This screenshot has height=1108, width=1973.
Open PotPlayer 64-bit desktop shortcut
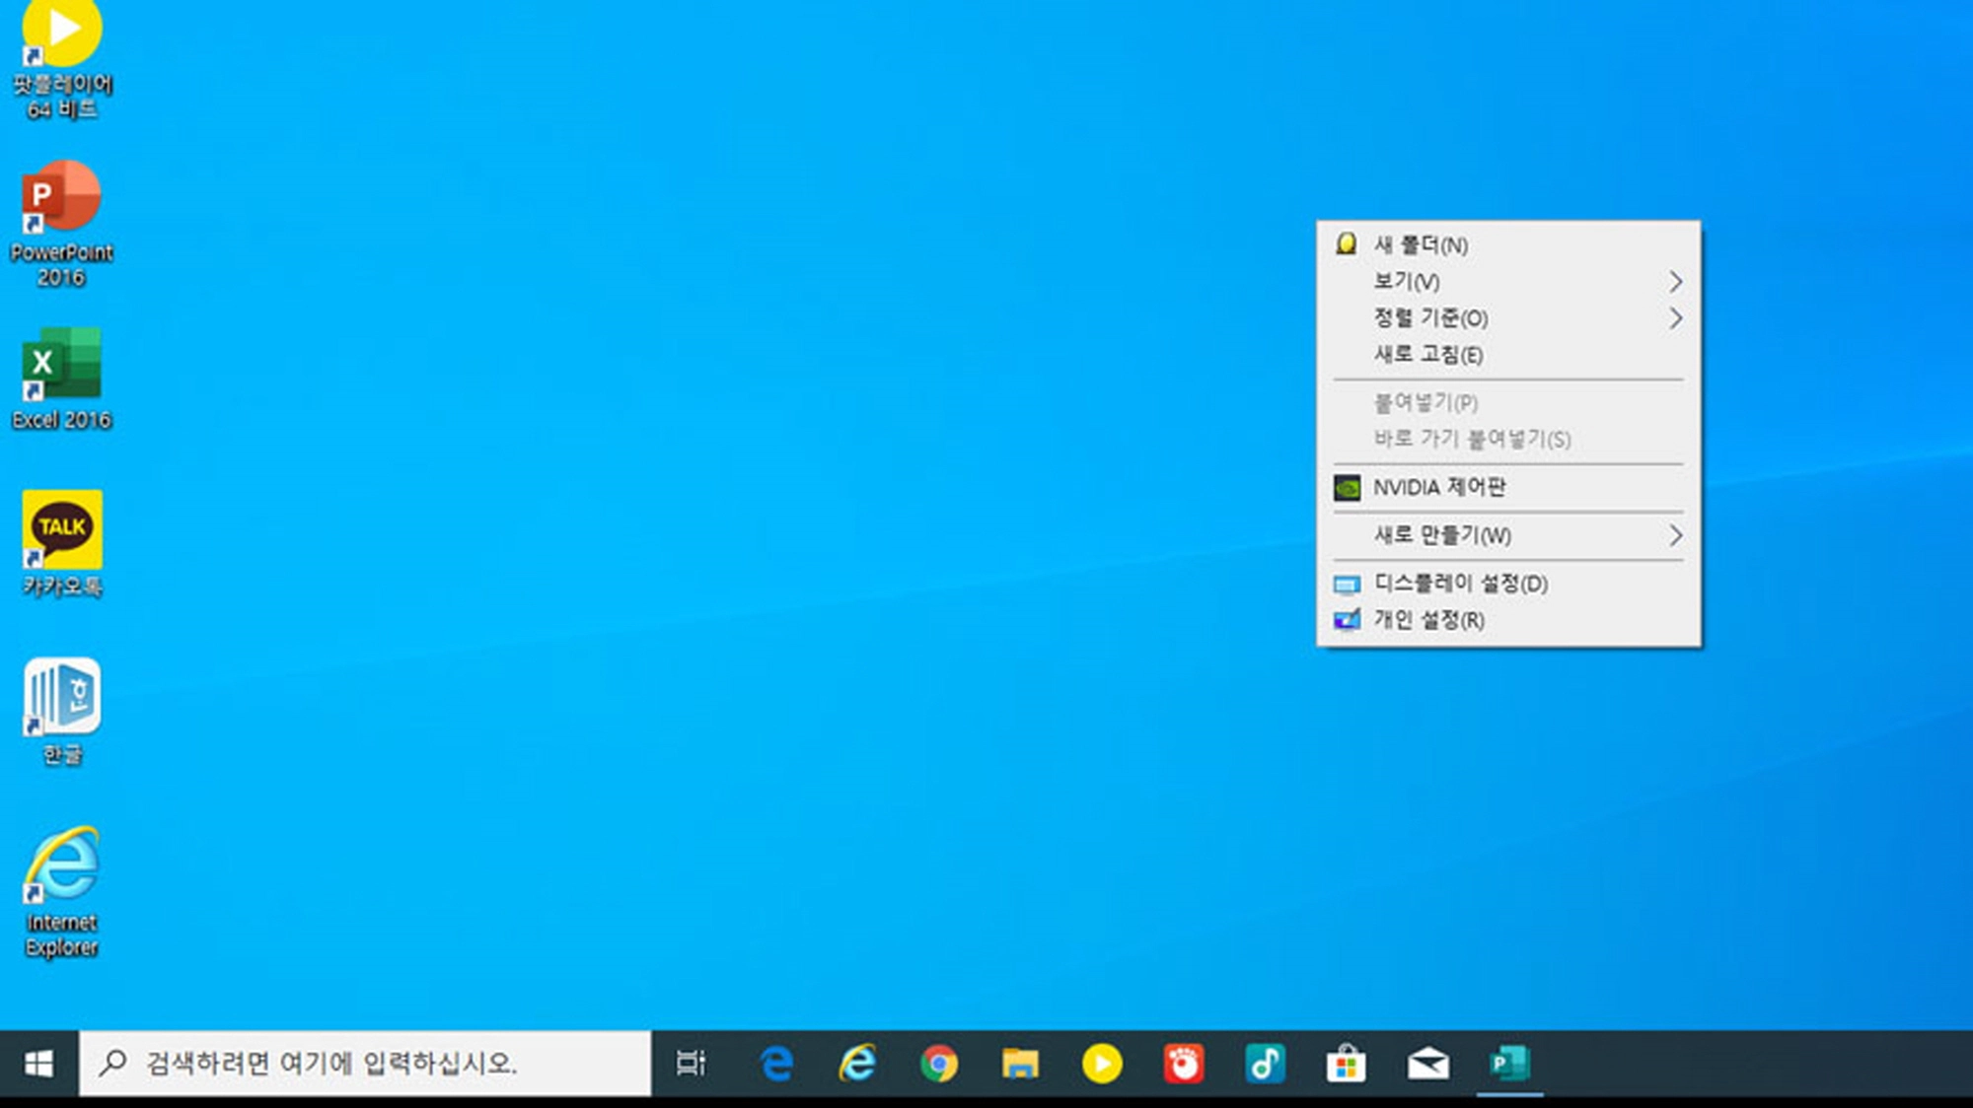click(x=61, y=35)
